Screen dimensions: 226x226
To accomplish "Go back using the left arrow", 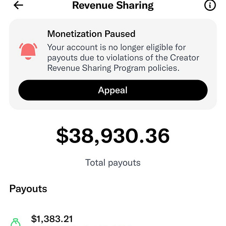I will [x=18, y=5].
